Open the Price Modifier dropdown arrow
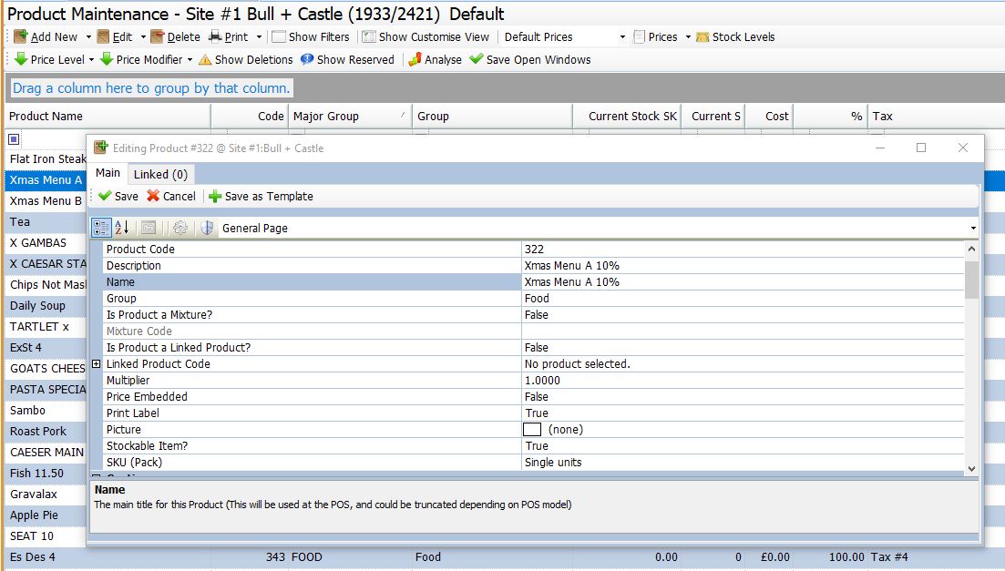 (x=190, y=59)
